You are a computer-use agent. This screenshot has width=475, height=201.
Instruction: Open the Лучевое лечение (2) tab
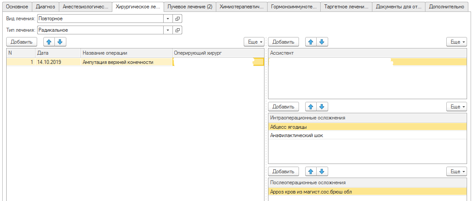(190, 7)
